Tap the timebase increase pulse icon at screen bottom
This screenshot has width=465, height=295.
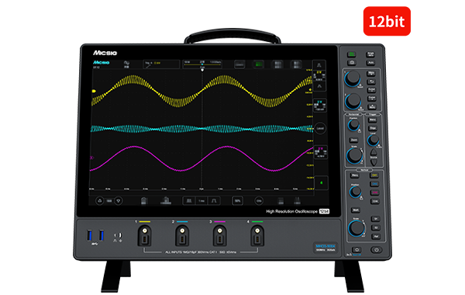point(214,201)
